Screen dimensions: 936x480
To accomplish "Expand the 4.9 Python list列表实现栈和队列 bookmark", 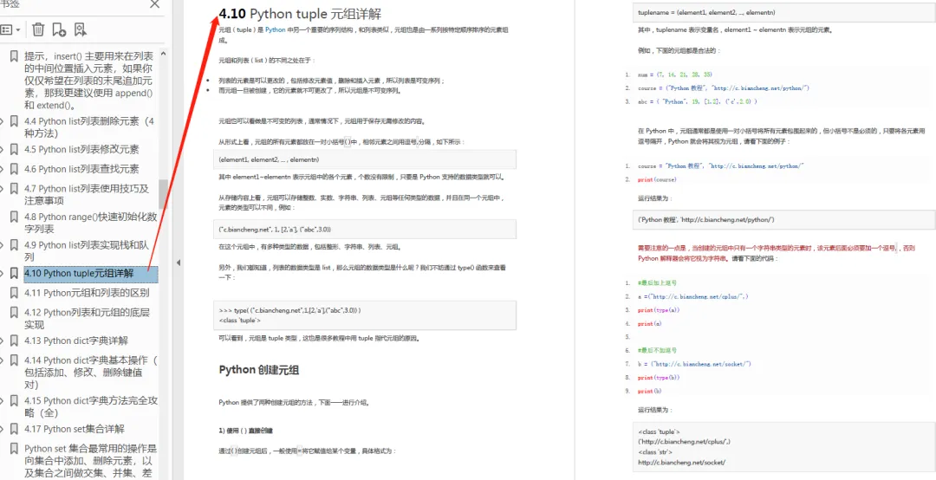I will (2, 245).
